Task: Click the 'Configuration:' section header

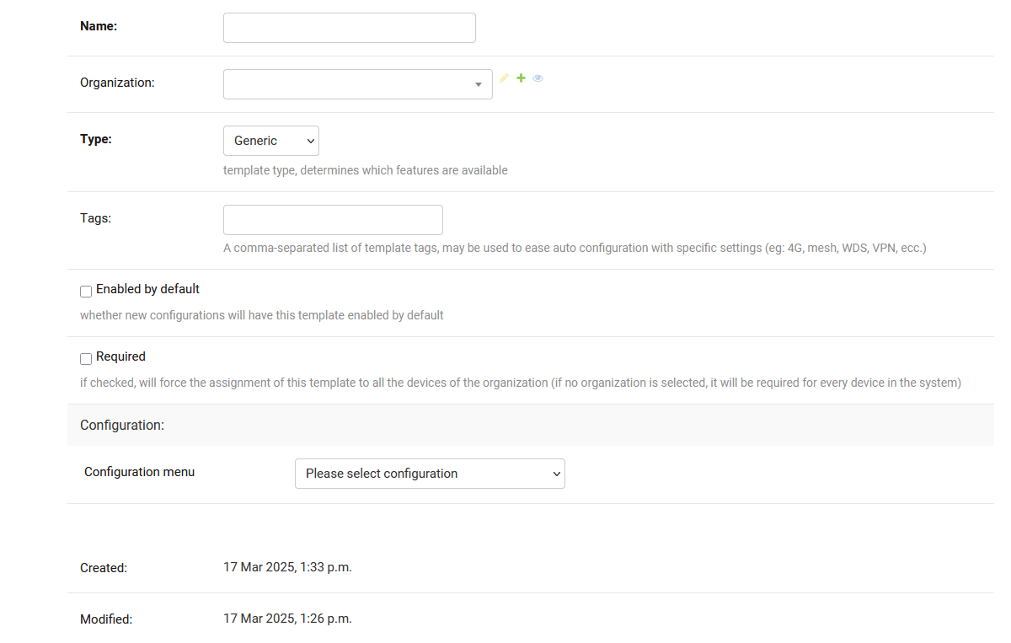Action: (122, 426)
